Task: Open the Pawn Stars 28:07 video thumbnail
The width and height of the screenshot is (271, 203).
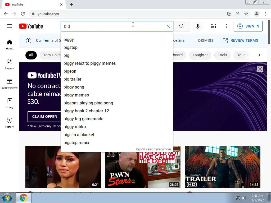Action: coord(143,170)
